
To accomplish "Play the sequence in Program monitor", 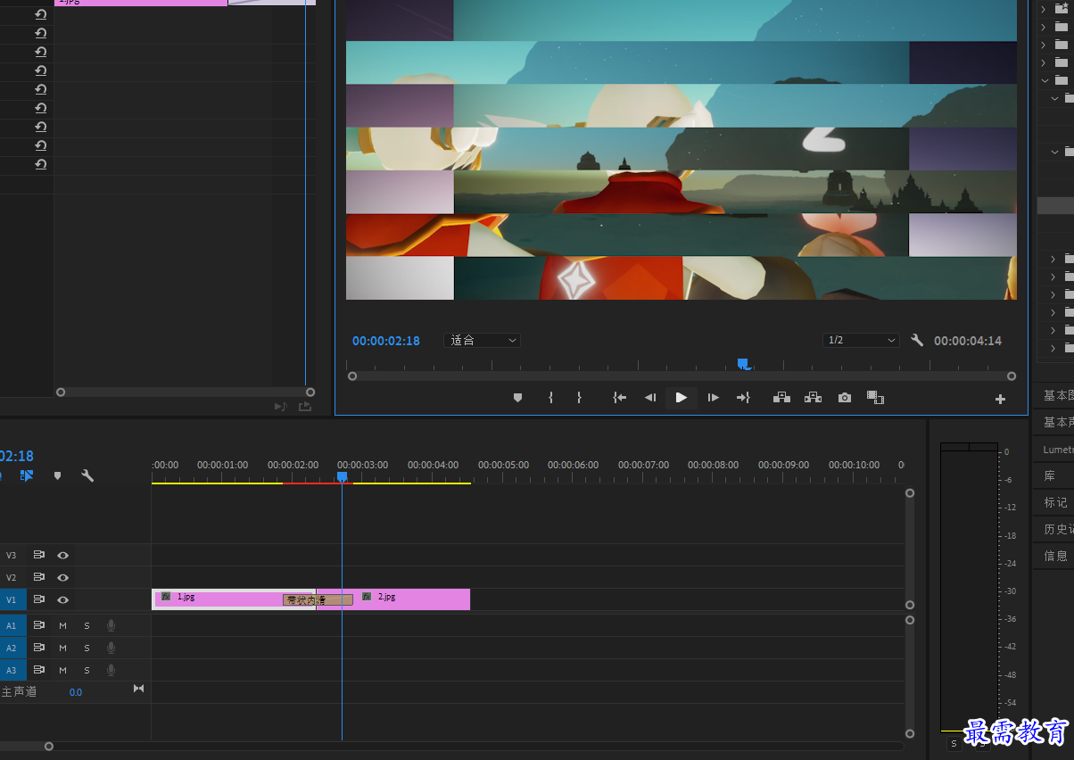I will (x=681, y=398).
